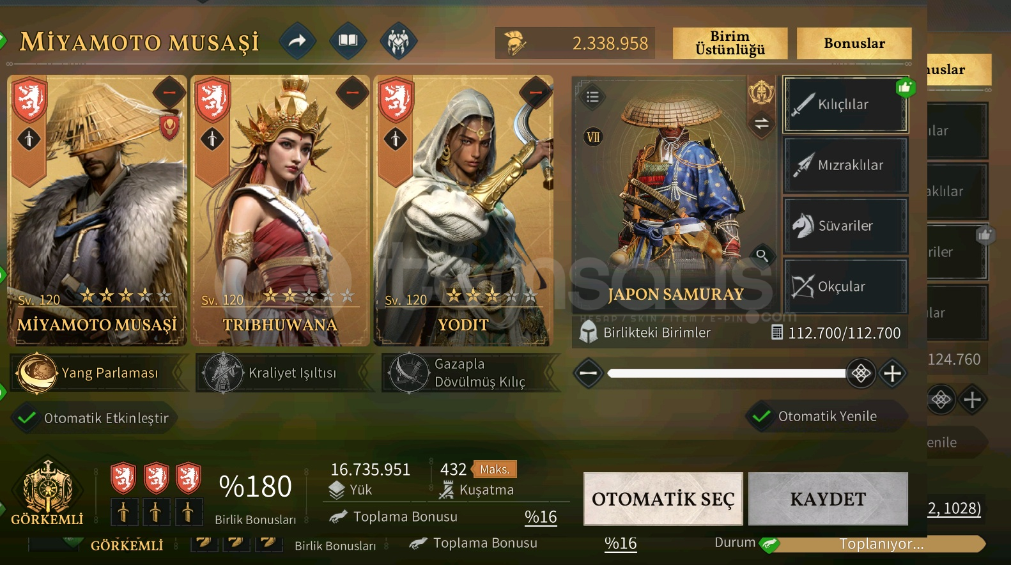This screenshot has width=1011, height=565.
Task: Toggle the Otomatik Etkinleştir checkbox
Action: (27, 418)
